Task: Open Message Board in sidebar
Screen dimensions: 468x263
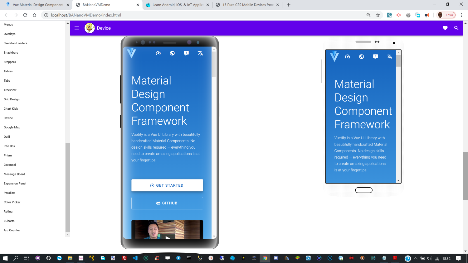Action: click(x=14, y=174)
